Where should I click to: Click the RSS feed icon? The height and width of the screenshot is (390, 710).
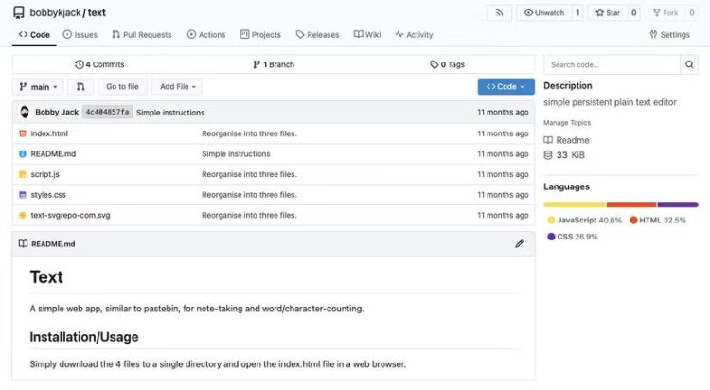(499, 13)
